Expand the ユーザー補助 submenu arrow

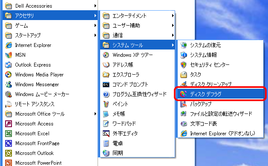click(173, 26)
